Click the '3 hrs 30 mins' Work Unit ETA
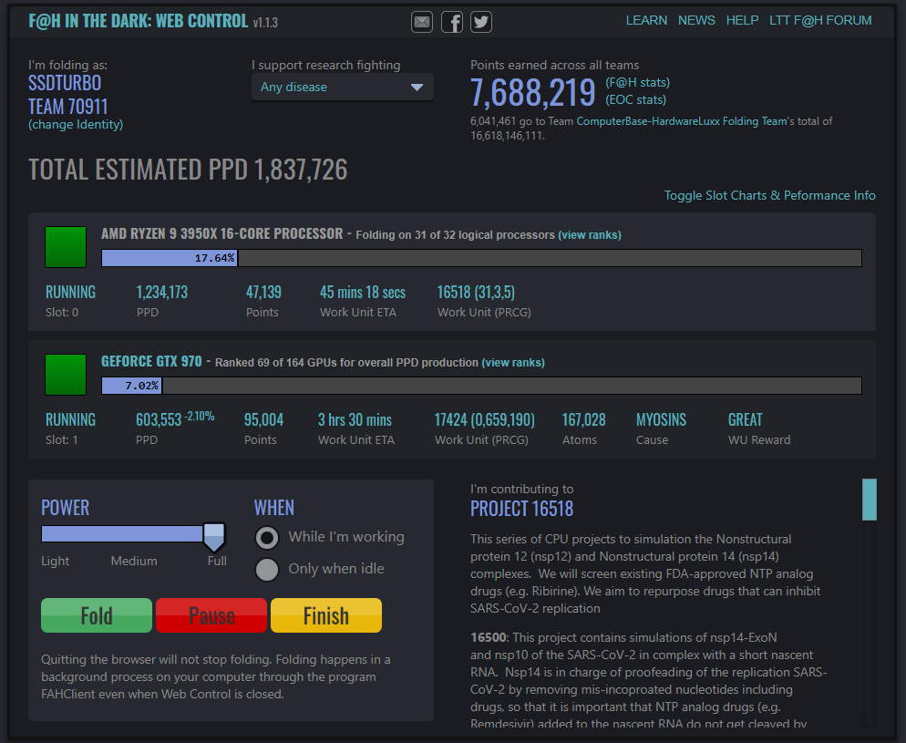This screenshot has width=906, height=743. 355,420
